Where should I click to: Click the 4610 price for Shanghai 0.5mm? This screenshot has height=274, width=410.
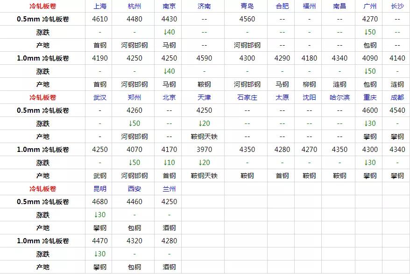pos(99,19)
